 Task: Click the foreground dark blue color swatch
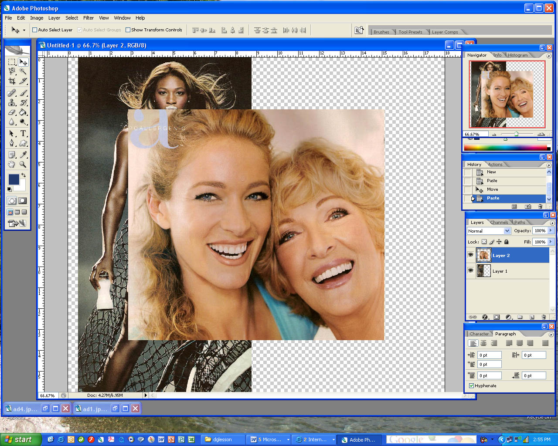pyautogui.click(x=14, y=179)
